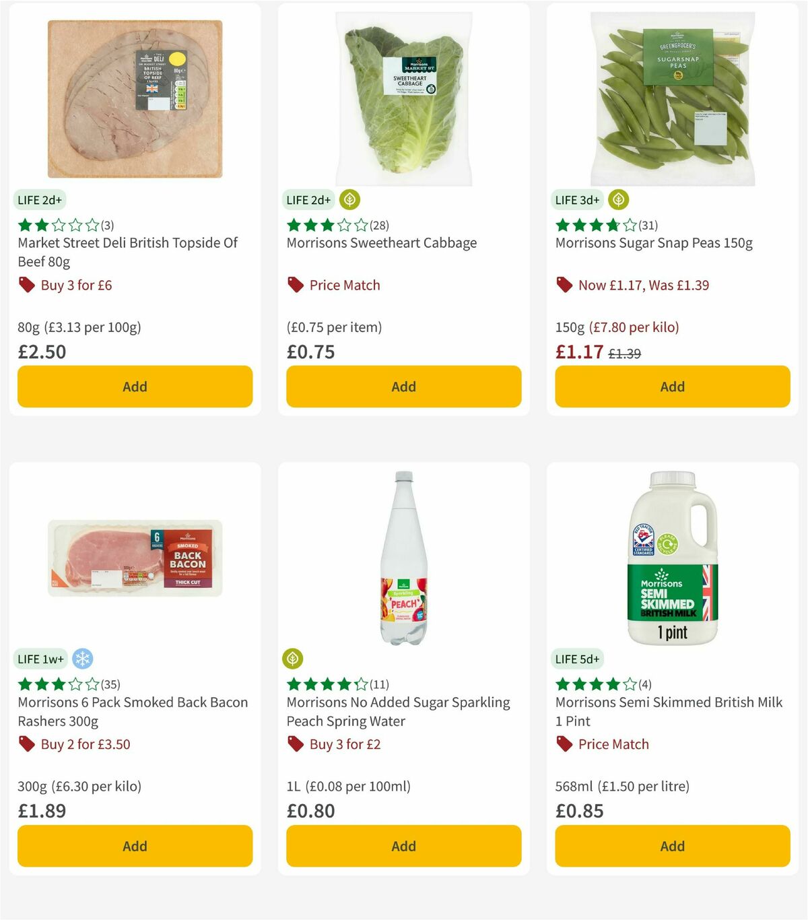Click the LIFE 2d+ badge on topside beef

tap(40, 200)
